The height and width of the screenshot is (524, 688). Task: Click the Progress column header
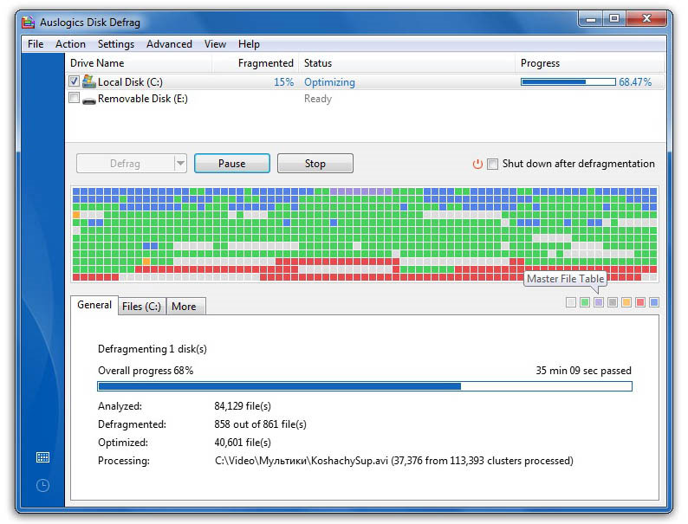click(x=589, y=63)
